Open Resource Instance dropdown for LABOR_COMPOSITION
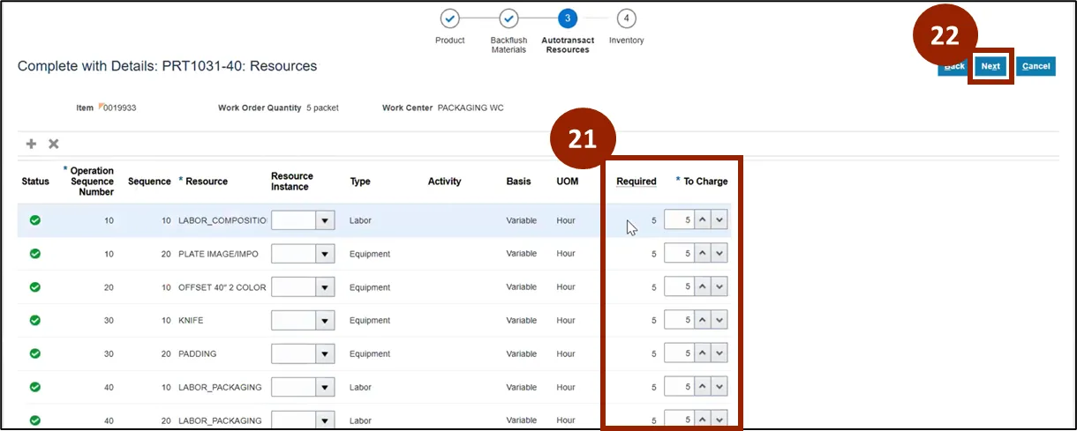This screenshot has height=431, width=1077. [326, 220]
